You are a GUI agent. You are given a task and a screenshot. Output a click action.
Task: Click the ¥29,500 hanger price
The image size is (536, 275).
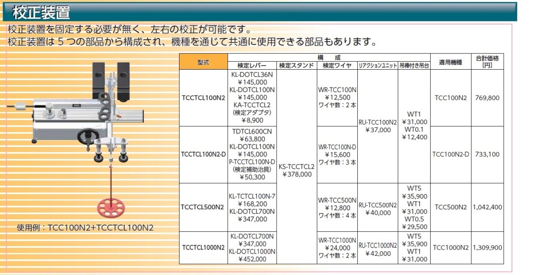click(414, 226)
